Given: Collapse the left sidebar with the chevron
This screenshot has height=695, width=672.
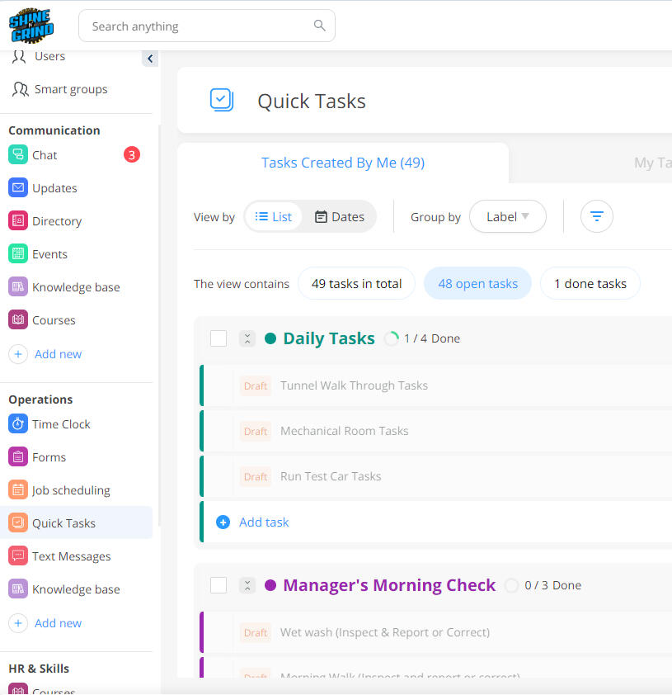Looking at the screenshot, I should point(149,59).
